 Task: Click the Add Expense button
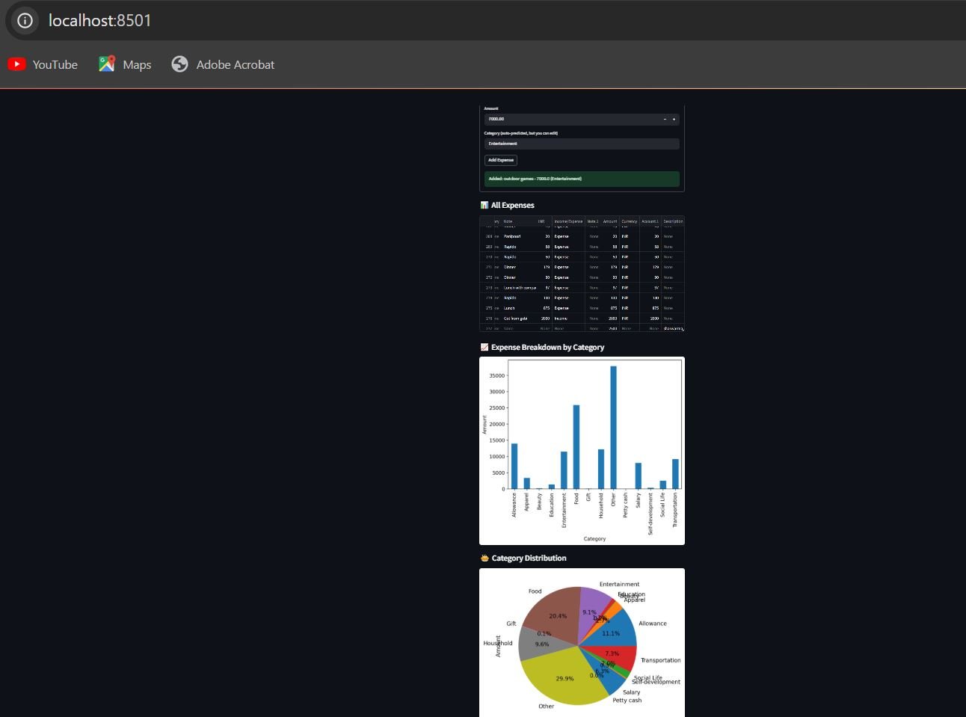(500, 160)
